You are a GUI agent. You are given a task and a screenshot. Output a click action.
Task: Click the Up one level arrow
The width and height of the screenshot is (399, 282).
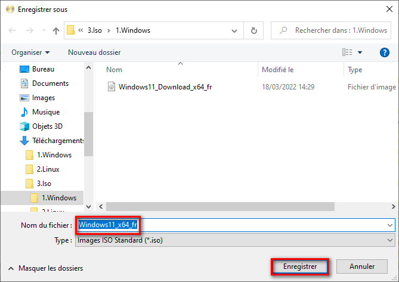point(56,30)
